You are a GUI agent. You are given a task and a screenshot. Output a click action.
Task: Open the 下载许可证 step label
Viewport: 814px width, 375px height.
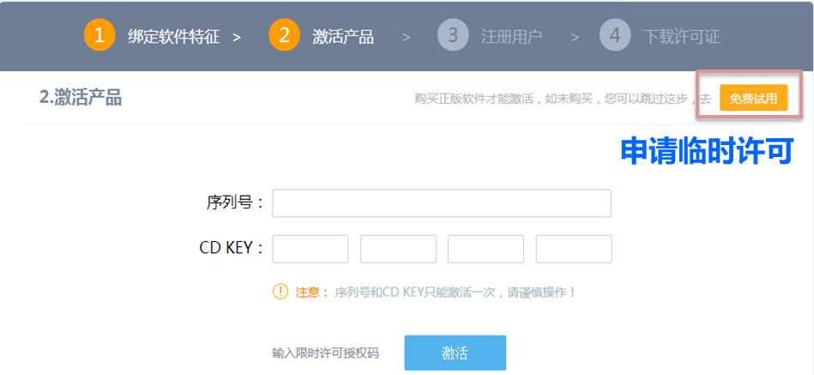tap(682, 37)
